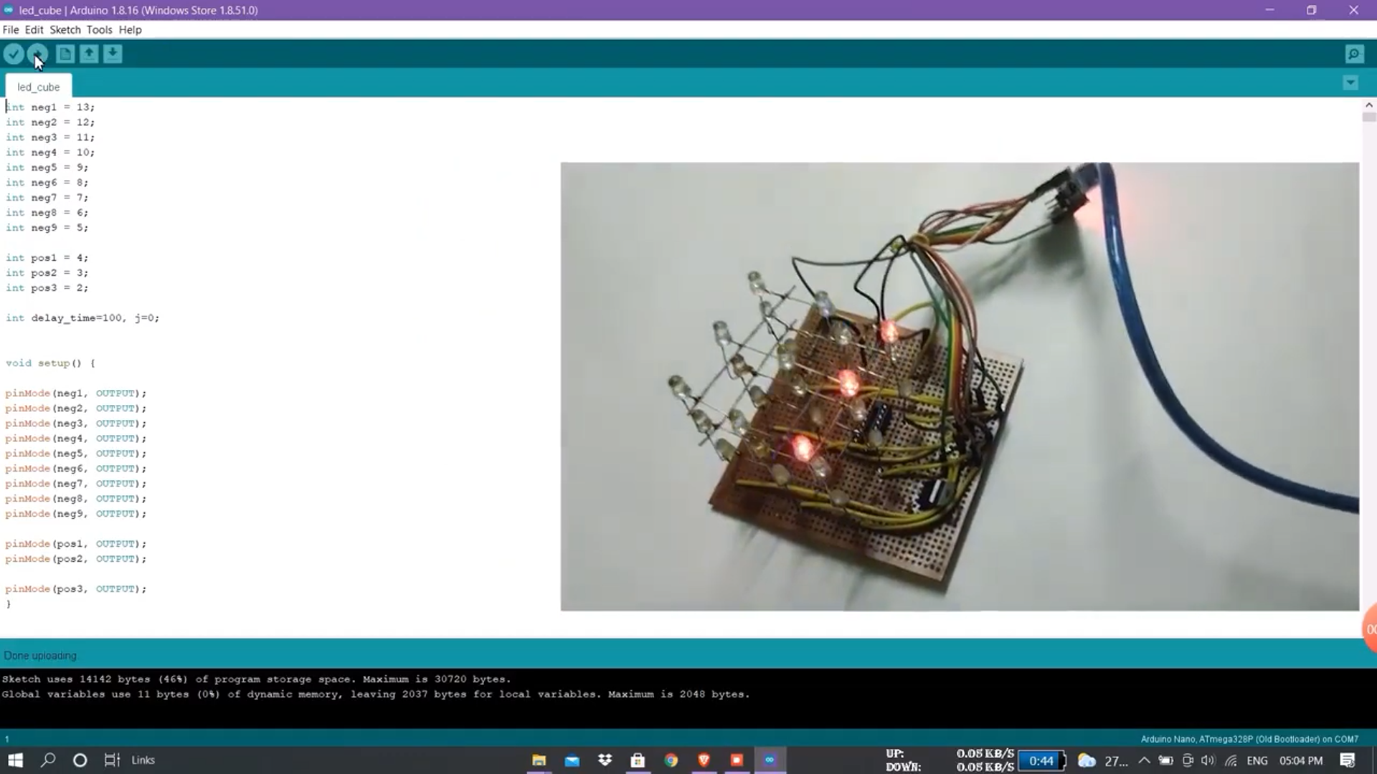Screen dimensions: 1377x774
Task: Click the editor scrollbar up arrow
Action: pyautogui.click(x=1368, y=105)
